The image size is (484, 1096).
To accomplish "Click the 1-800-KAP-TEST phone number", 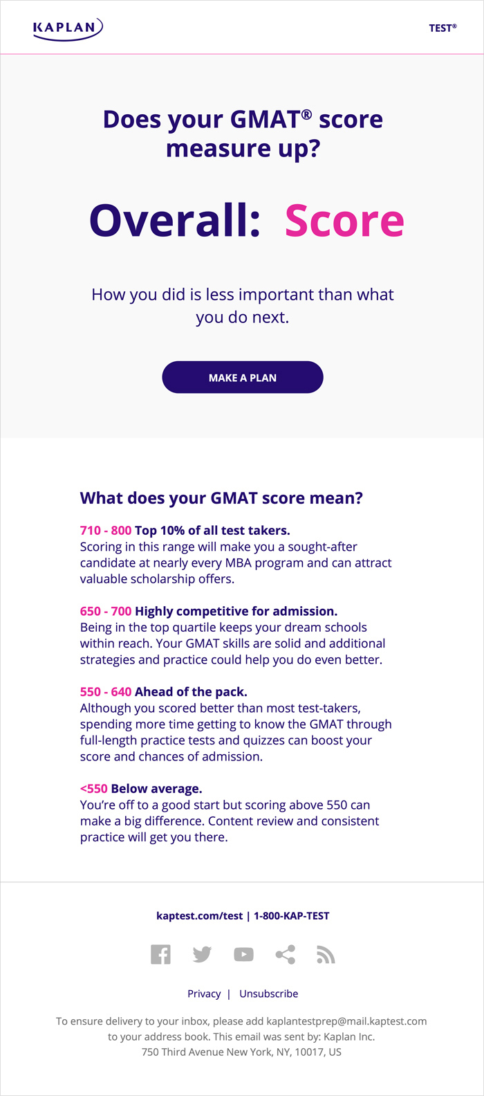I will pos(291,916).
